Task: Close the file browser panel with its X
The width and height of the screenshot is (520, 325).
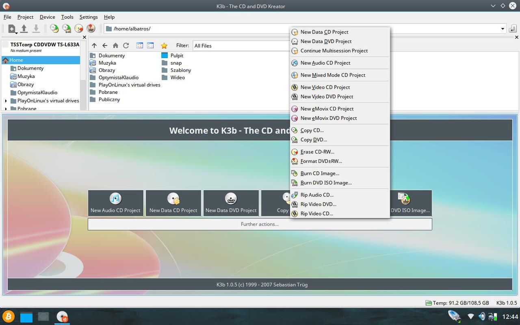Action: [x=517, y=37]
